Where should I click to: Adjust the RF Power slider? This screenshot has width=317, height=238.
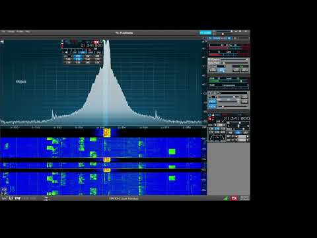pyautogui.click(x=234, y=59)
